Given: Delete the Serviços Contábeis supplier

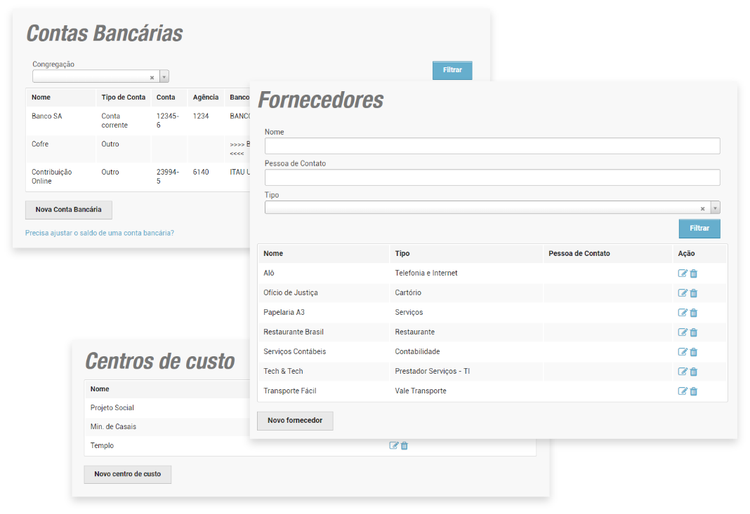Looking at the screenshot, I should [x=694, y=351].
